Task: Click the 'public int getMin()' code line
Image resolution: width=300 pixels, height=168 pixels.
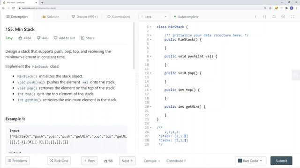Action: tap(185, 107)
